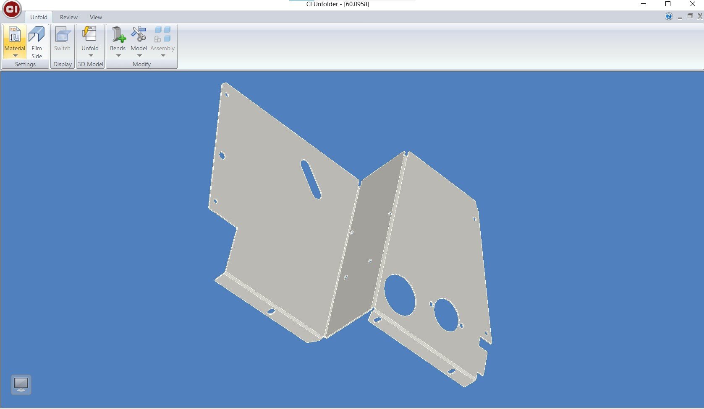Click the Settings group label
This screenshot has height=409, width=704.
tap(25, 64)
